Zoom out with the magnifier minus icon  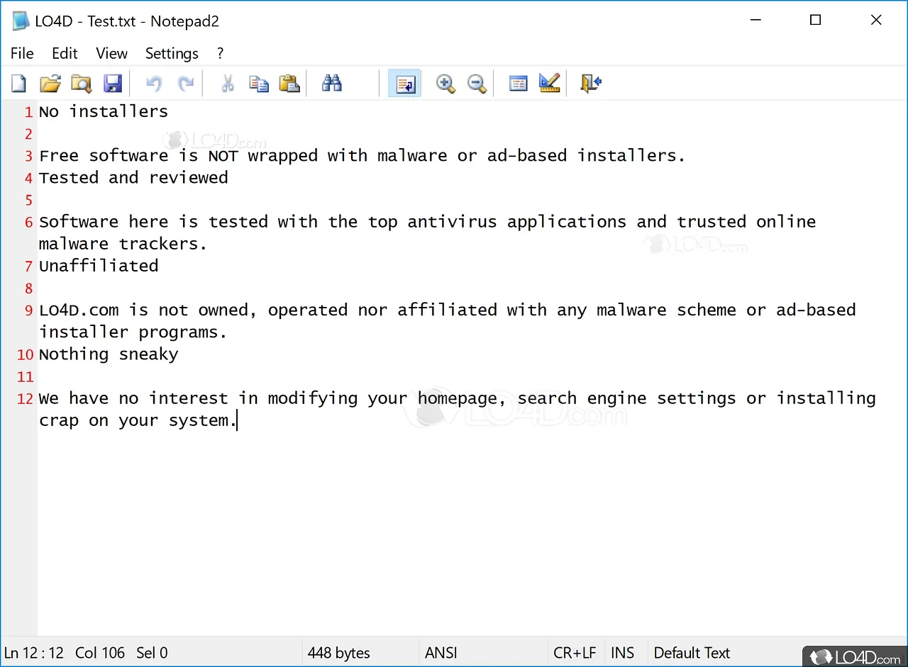[477, 84]
